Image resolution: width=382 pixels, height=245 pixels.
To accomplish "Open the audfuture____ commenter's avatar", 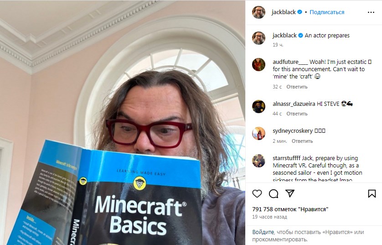I will coord(258,65).
